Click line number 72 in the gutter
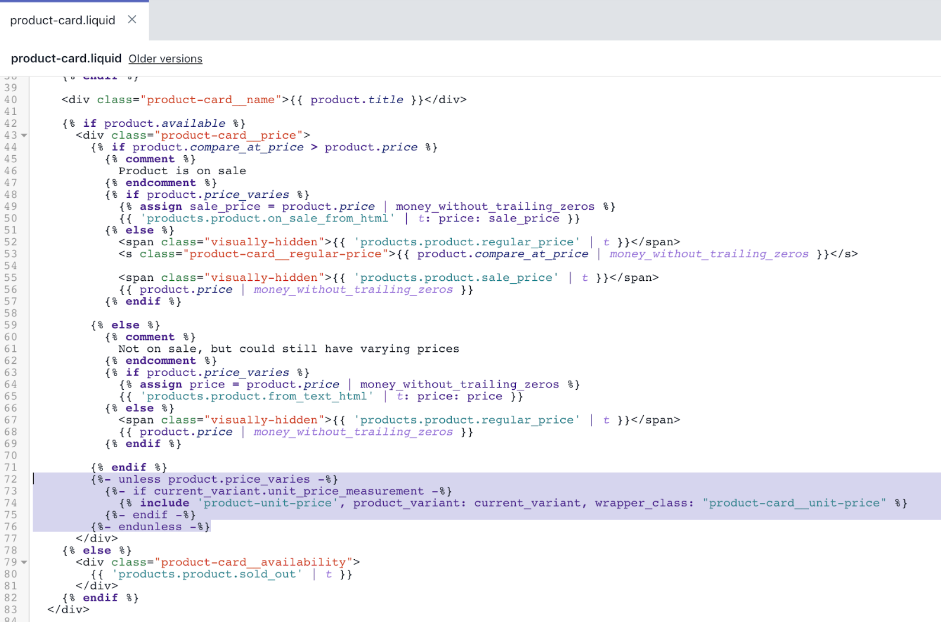This screenshot has height=622, width=941. [11, 479]
